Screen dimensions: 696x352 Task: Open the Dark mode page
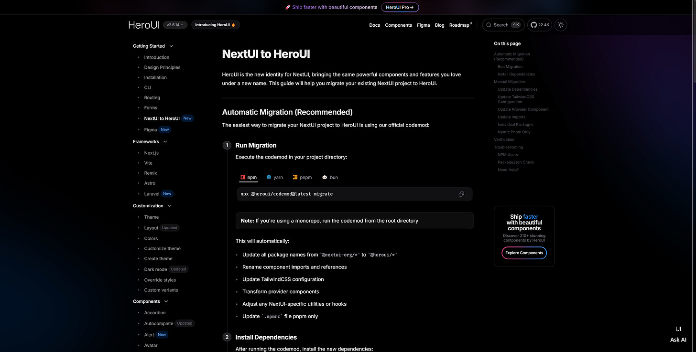[155, 269]
